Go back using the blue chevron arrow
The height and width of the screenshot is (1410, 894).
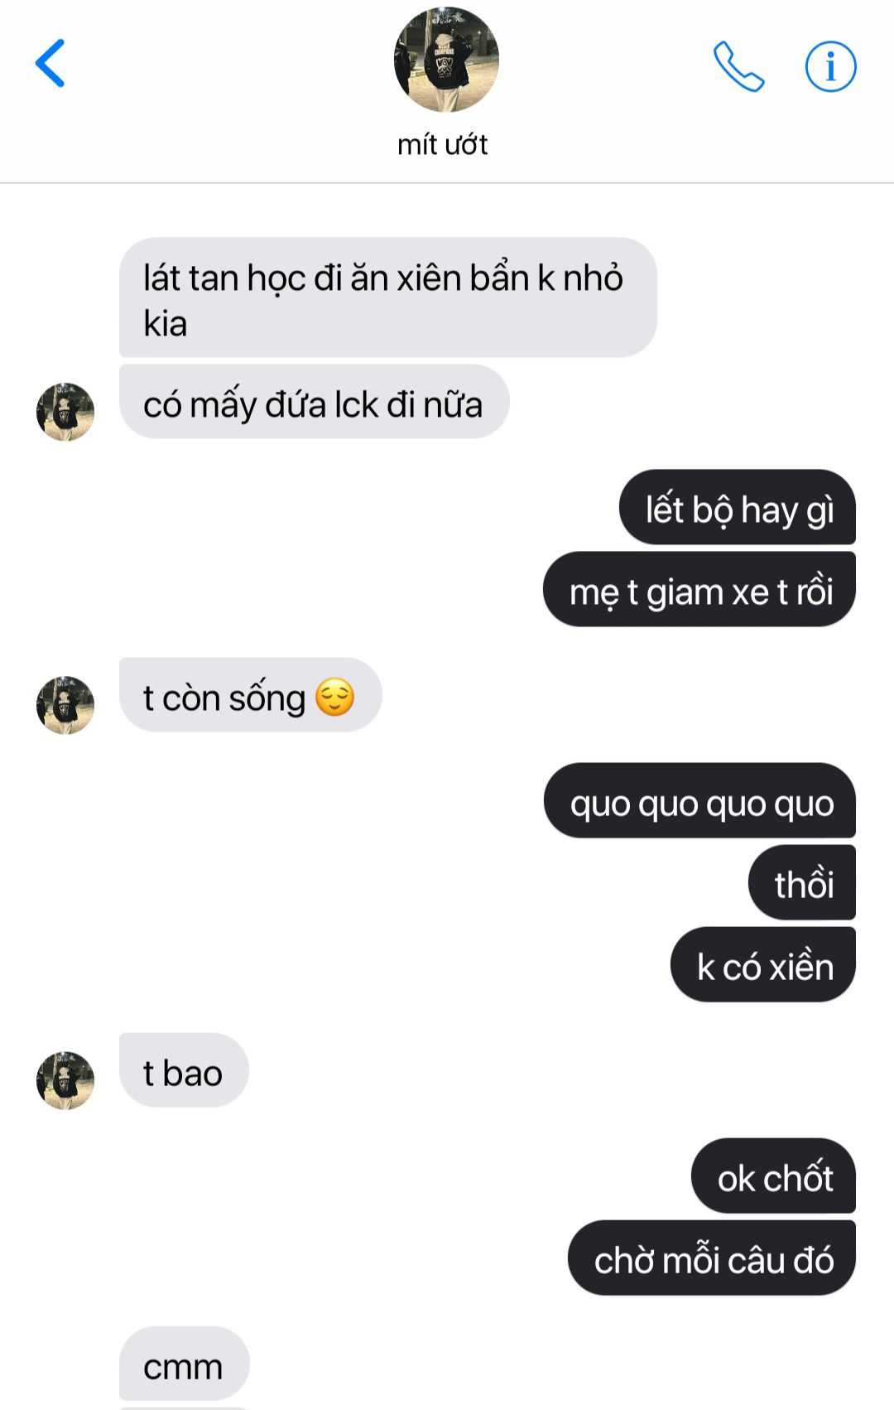(x=50, y=63)
